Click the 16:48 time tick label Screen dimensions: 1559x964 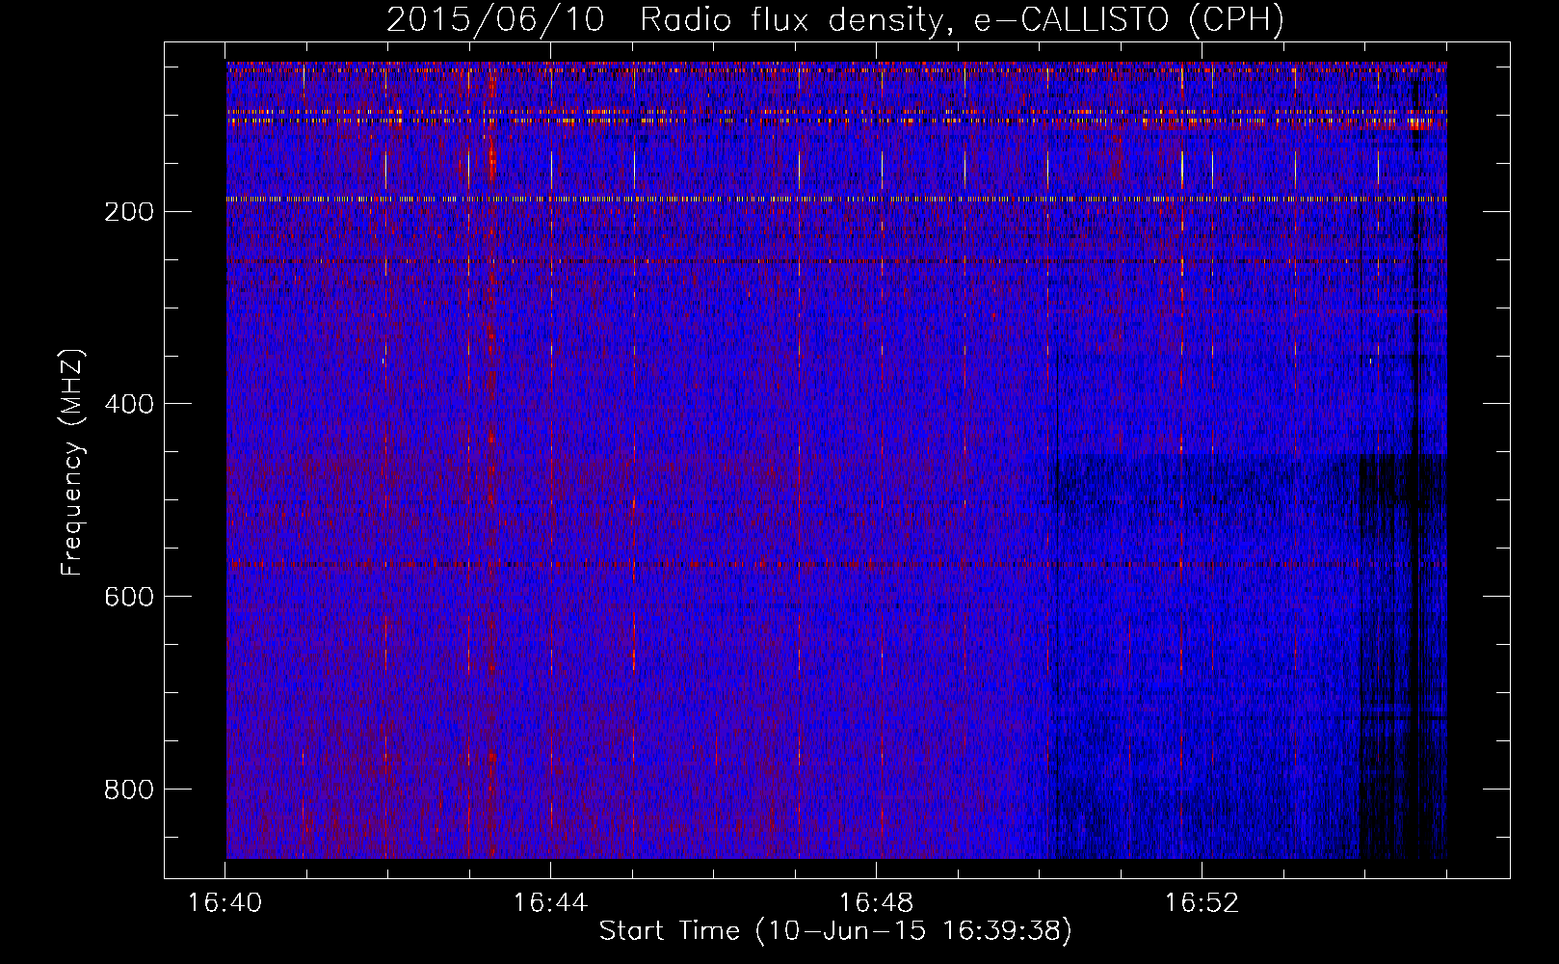tap(876, 903)
